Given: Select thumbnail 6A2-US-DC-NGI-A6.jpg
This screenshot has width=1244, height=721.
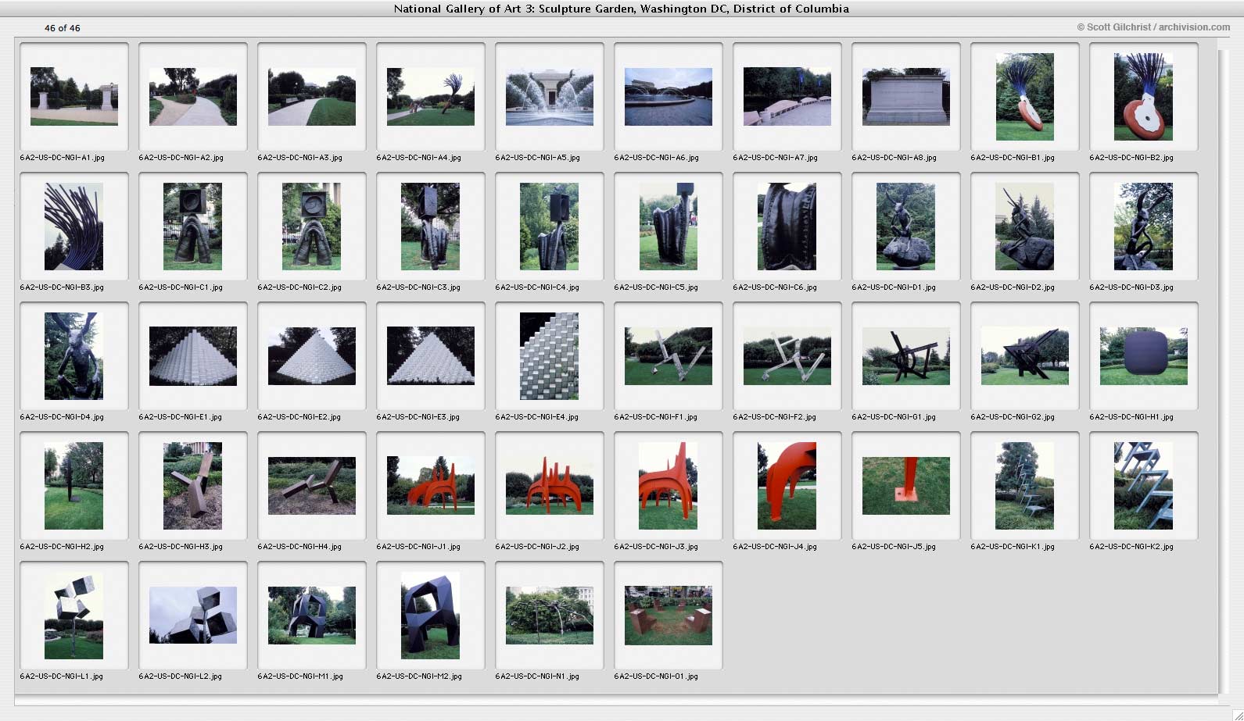Looking at the screenshot, I should (x=669, y=97).
